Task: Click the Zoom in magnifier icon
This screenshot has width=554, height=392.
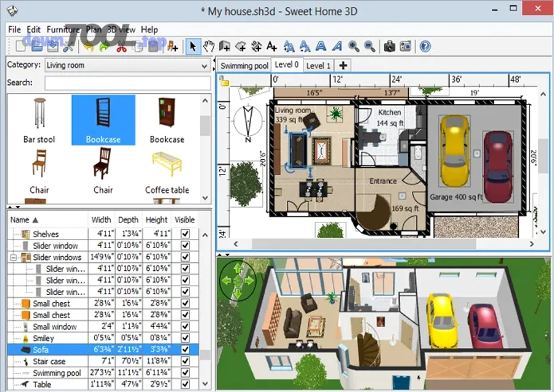Action: [x=353, y=46]
